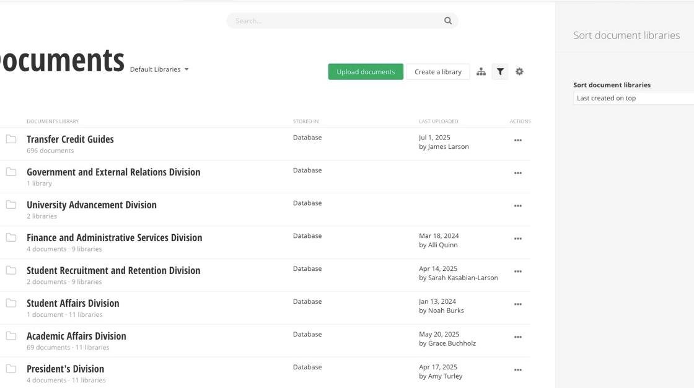The height and width of the screenshot is (388, 694).
Task: Click the Upload documents button
Action: tap(366, 72)
